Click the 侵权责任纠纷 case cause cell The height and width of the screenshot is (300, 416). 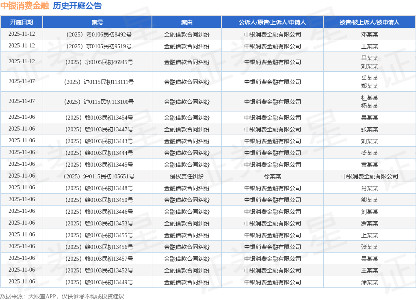[x=187, y=176]
